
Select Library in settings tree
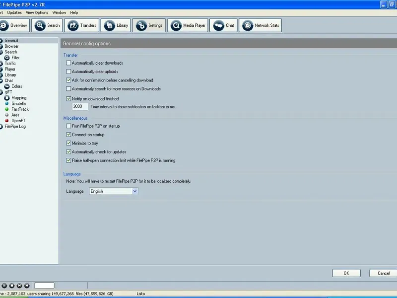[x=10, y=75]
